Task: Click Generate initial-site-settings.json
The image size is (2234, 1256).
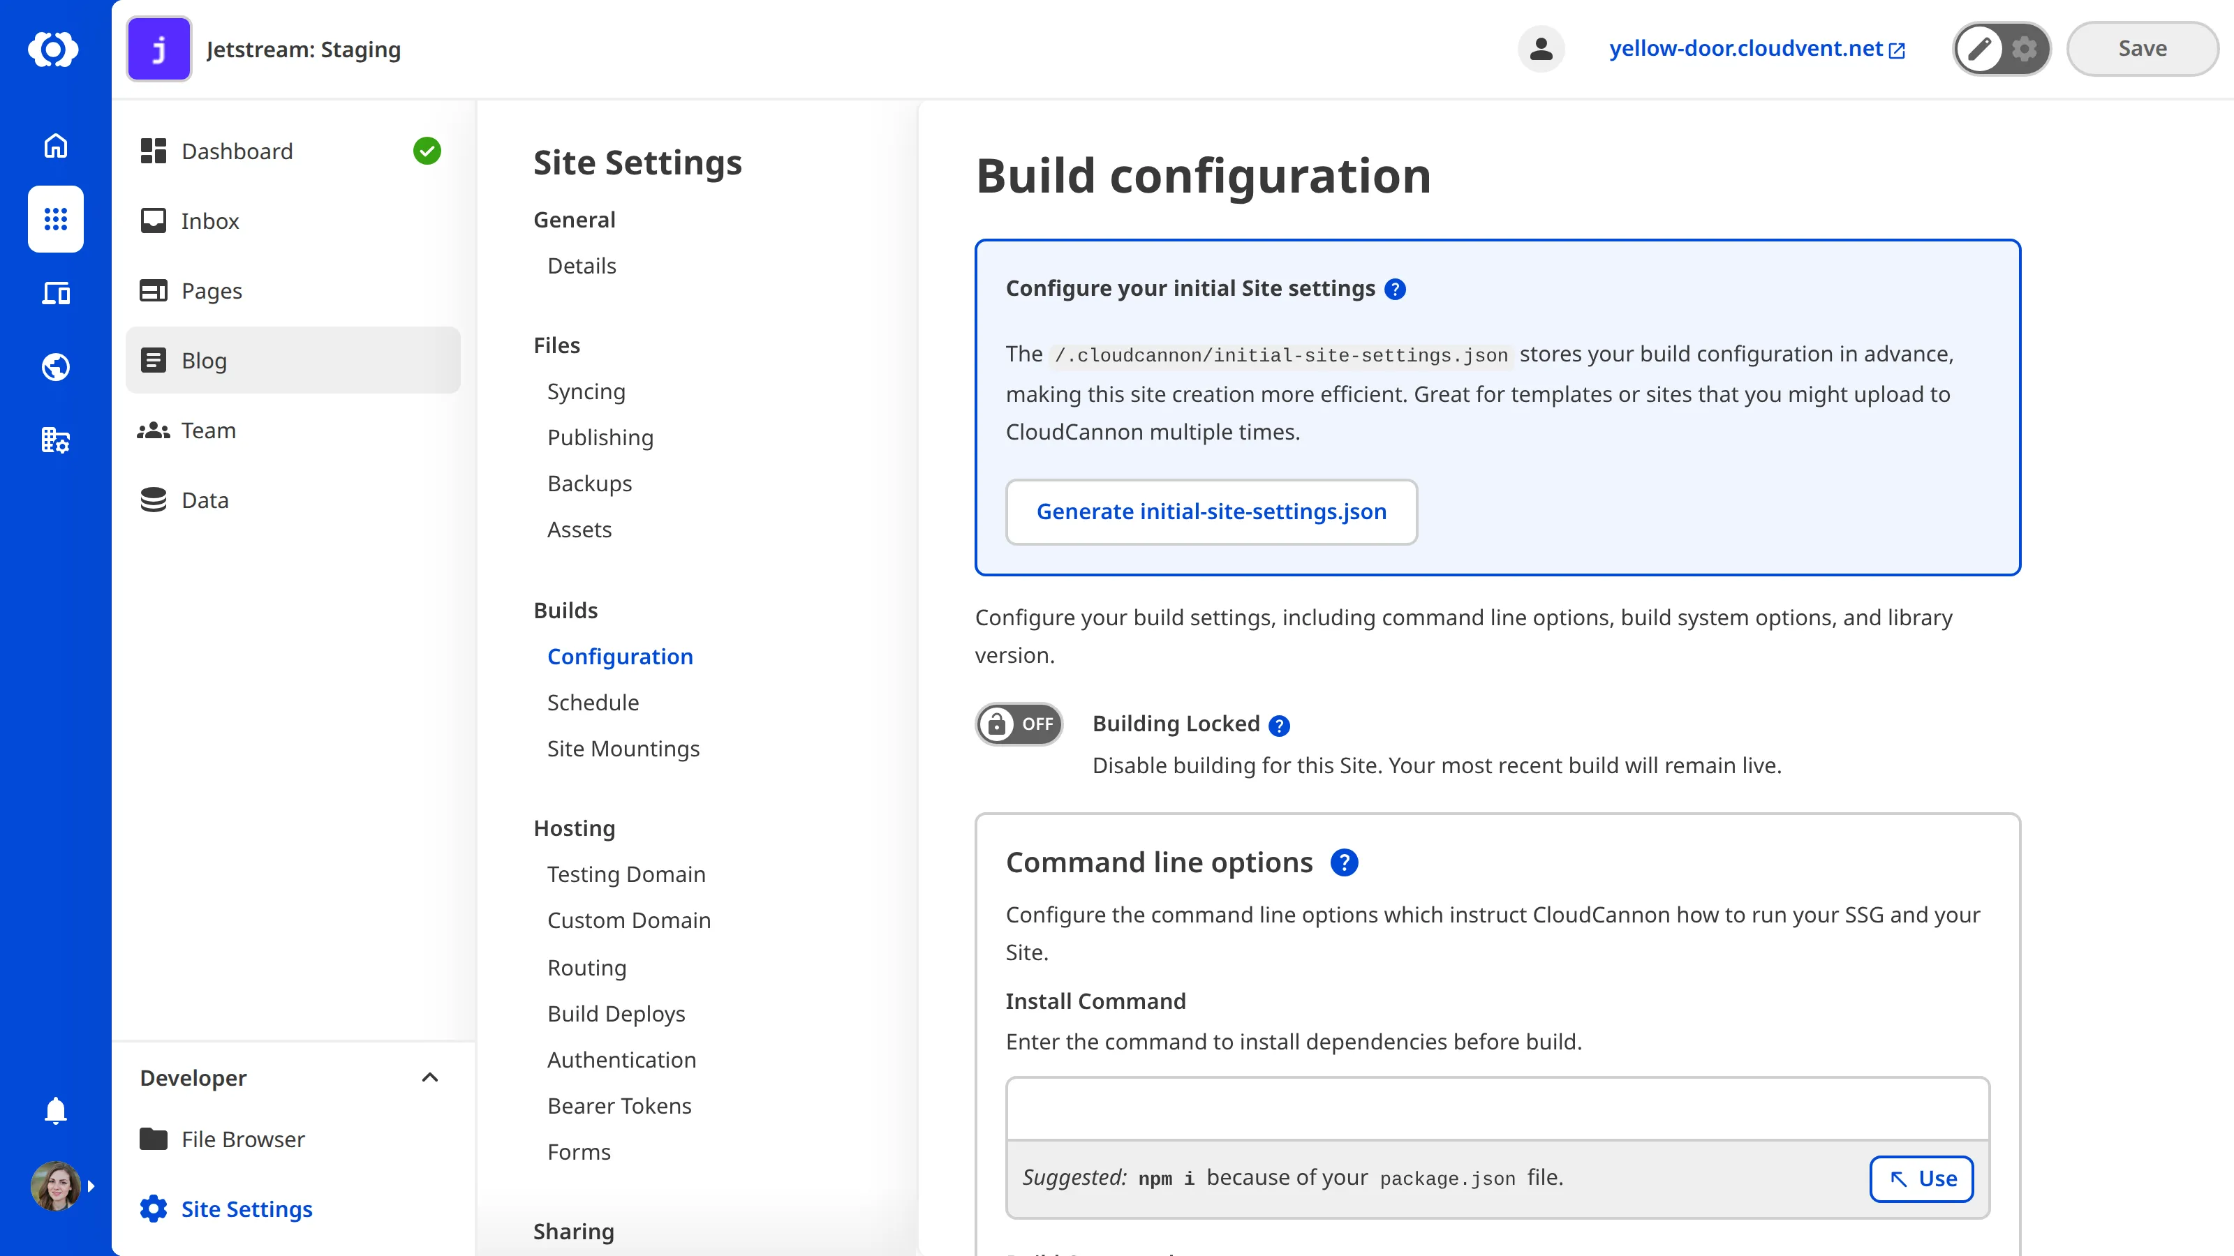Action: click(1213, 511)
